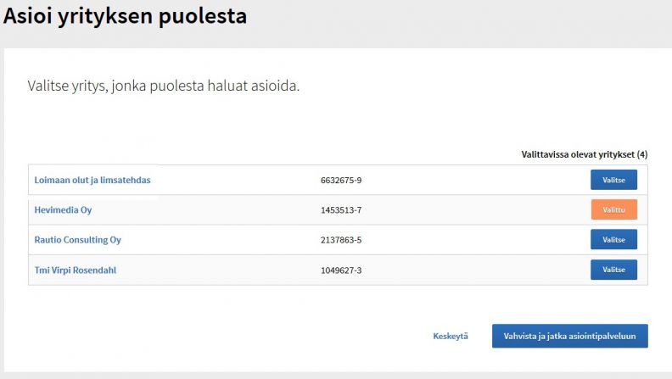Select Loimaan olut ja limsatehdas with Valitse
Screen dimensions: 672x379
[x=613, y=180]
